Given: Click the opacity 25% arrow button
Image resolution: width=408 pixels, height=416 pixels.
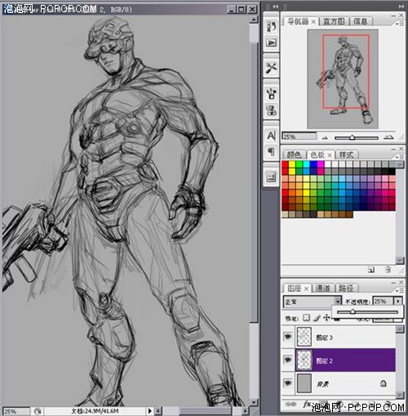Looking at the screenshot, I should 398,302.
